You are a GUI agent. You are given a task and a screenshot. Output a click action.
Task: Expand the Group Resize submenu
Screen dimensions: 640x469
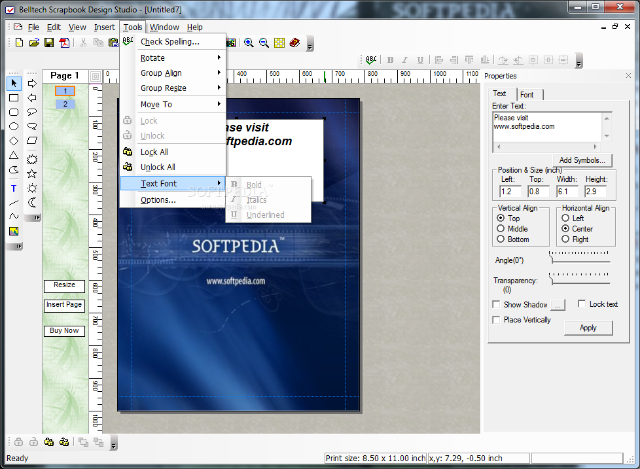(181, 88)
